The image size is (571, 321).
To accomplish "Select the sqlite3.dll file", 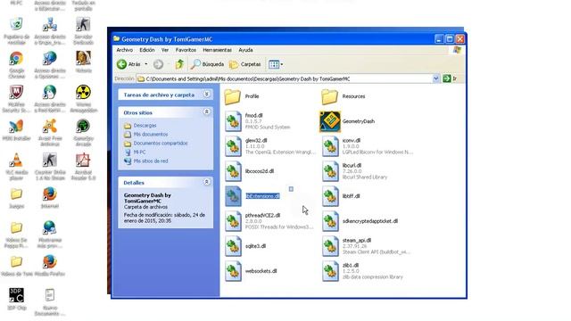I will click(x=245, y=246).
